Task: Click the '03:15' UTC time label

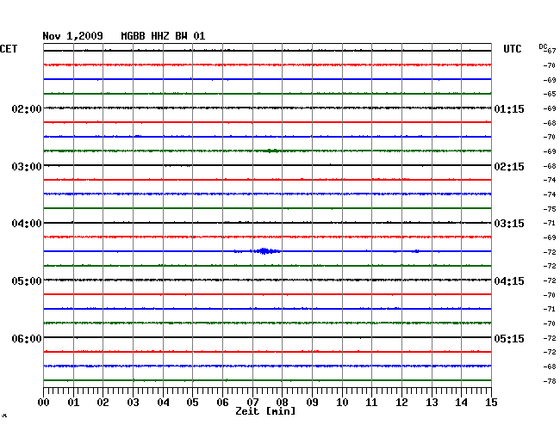Action: [509, 224]
